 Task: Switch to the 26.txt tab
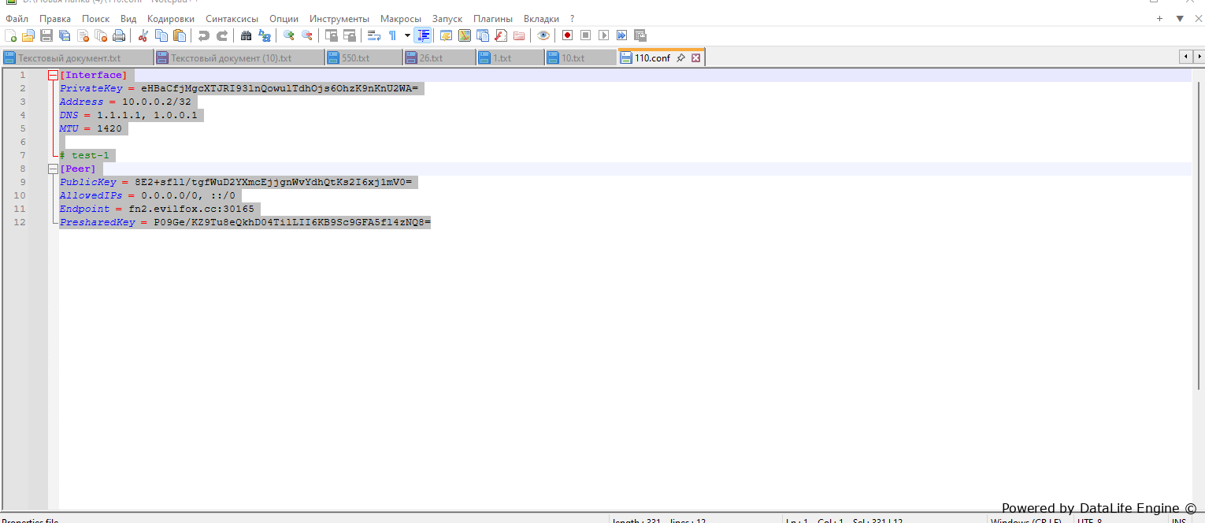pyautogui.click(x=439, y=57)
